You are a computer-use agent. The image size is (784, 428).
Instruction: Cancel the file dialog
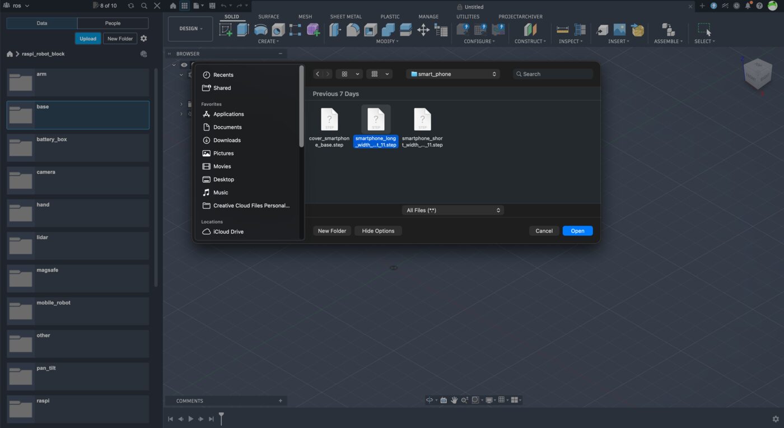544,231
